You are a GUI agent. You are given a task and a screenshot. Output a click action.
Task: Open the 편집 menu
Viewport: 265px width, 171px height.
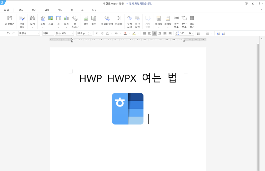21,10
